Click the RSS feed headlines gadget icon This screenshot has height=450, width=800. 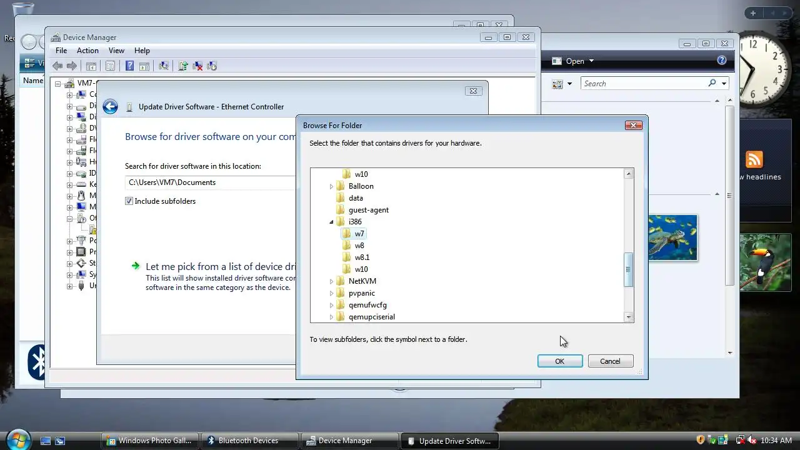click(754, 159)
